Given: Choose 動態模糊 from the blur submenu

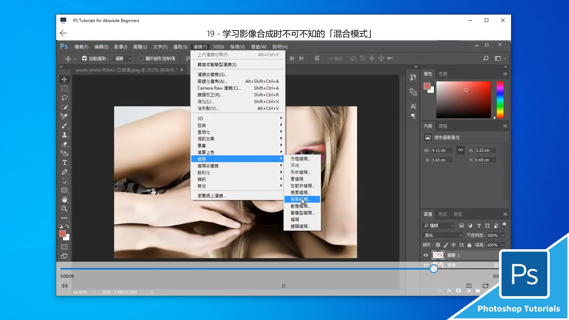Looking at the screenshot, I should pyautogui.click(x=302, y=206).
